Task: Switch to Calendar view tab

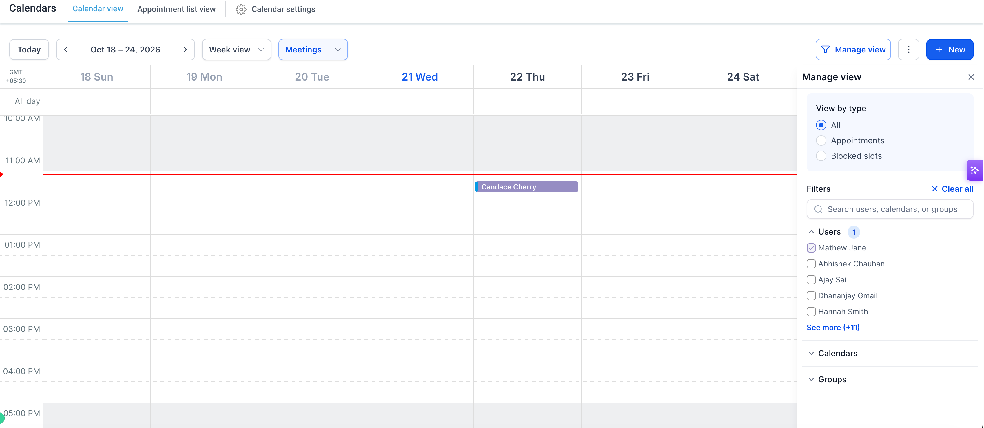Action: (98, 9)
